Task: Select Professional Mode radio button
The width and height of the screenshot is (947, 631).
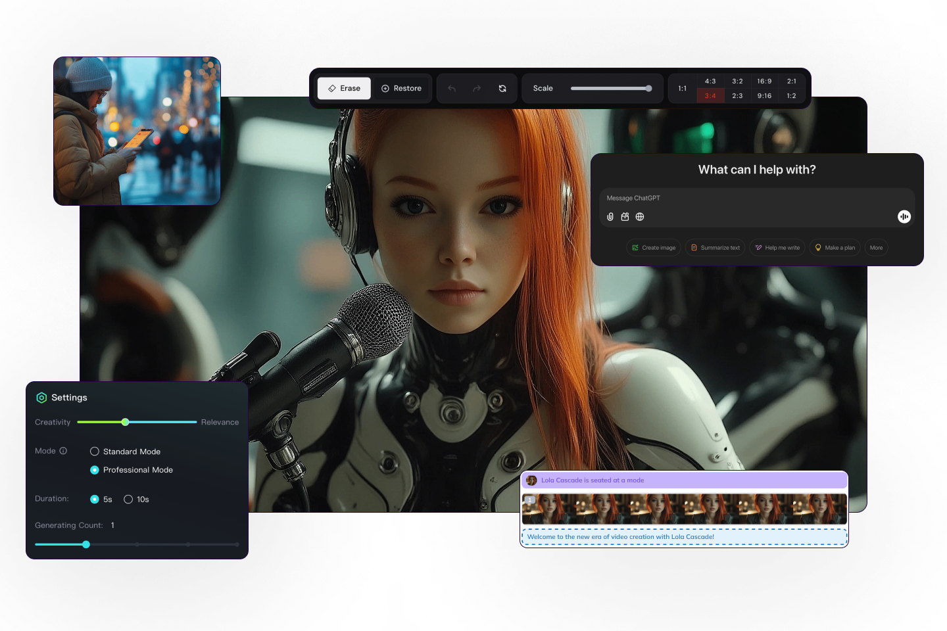Action: pos(95,470)
